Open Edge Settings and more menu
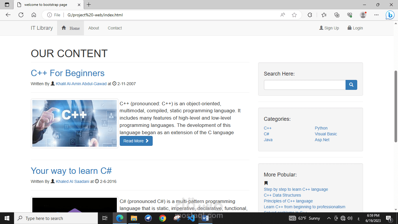398x224 pixels. [376, 15]
